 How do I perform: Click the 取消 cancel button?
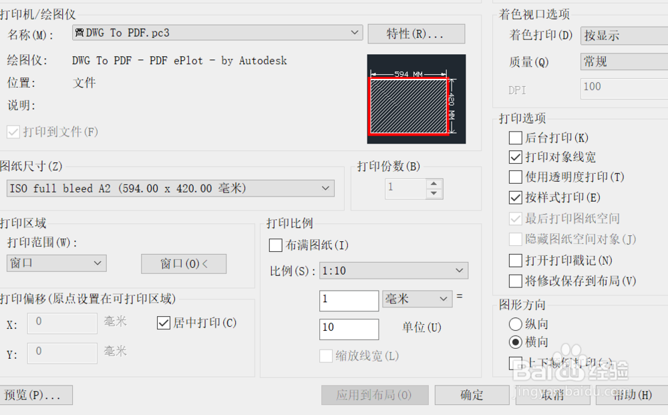(552, 395)
